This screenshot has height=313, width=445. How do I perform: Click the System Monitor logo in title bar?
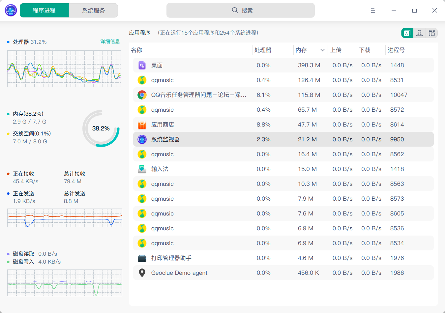click(x=11, y=11)
